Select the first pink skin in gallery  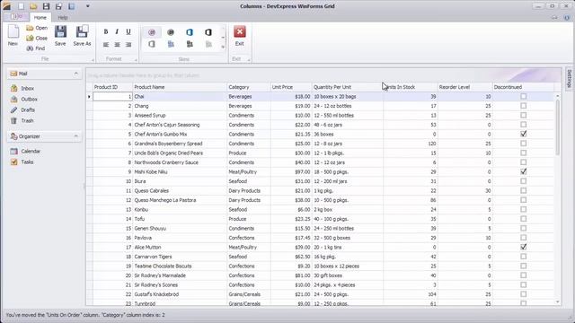[x=152, y=32]
